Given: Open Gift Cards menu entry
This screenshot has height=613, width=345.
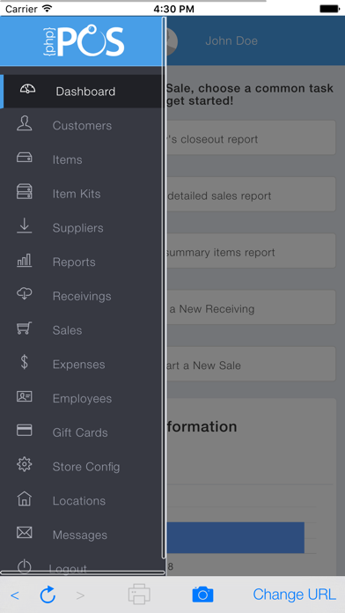Looking at the screenshot, I should [81, 432].
